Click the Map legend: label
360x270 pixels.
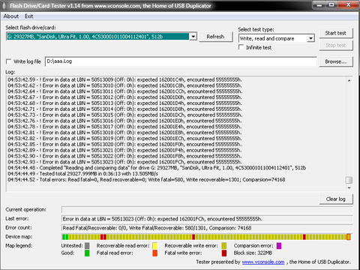pos(19,246)
